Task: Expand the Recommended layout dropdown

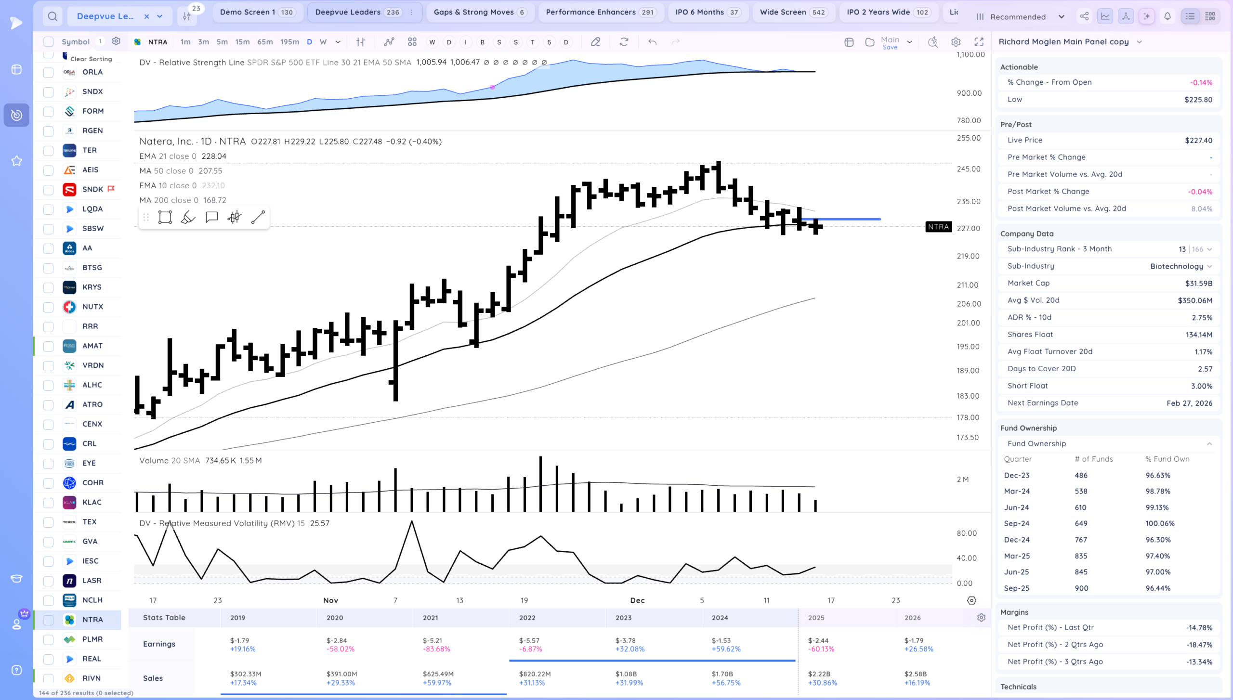Action: pyautogui.click(x=1061, y=17)
